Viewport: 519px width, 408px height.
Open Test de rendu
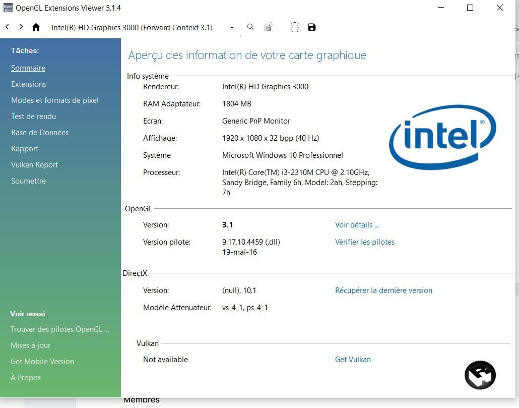[33, 116]
